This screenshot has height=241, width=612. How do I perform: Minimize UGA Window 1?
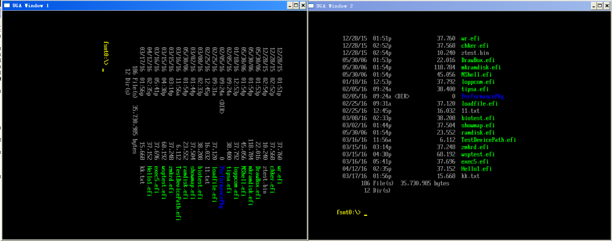[x=290, y=5]
